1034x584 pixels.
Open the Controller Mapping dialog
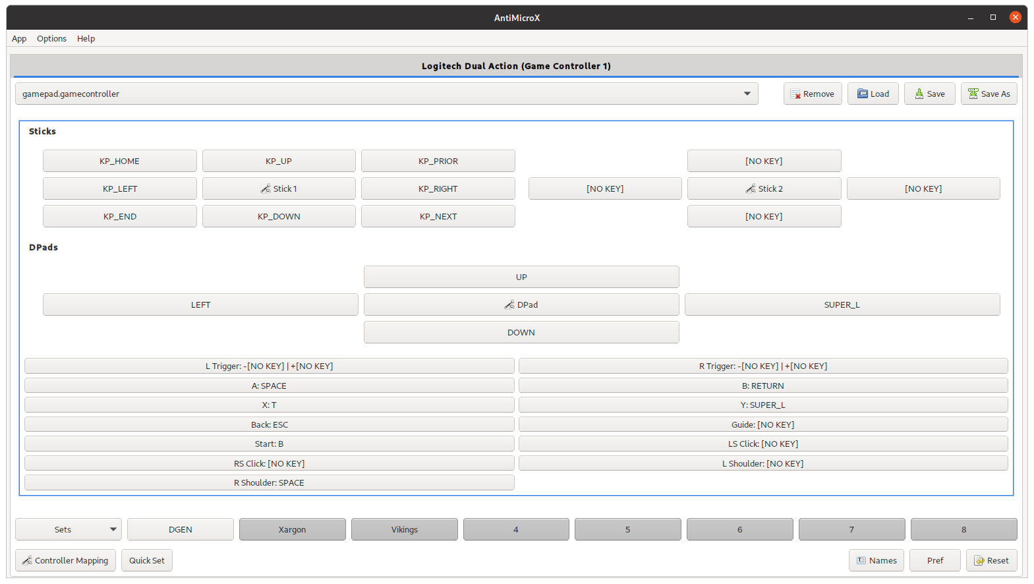coord(66,560)
